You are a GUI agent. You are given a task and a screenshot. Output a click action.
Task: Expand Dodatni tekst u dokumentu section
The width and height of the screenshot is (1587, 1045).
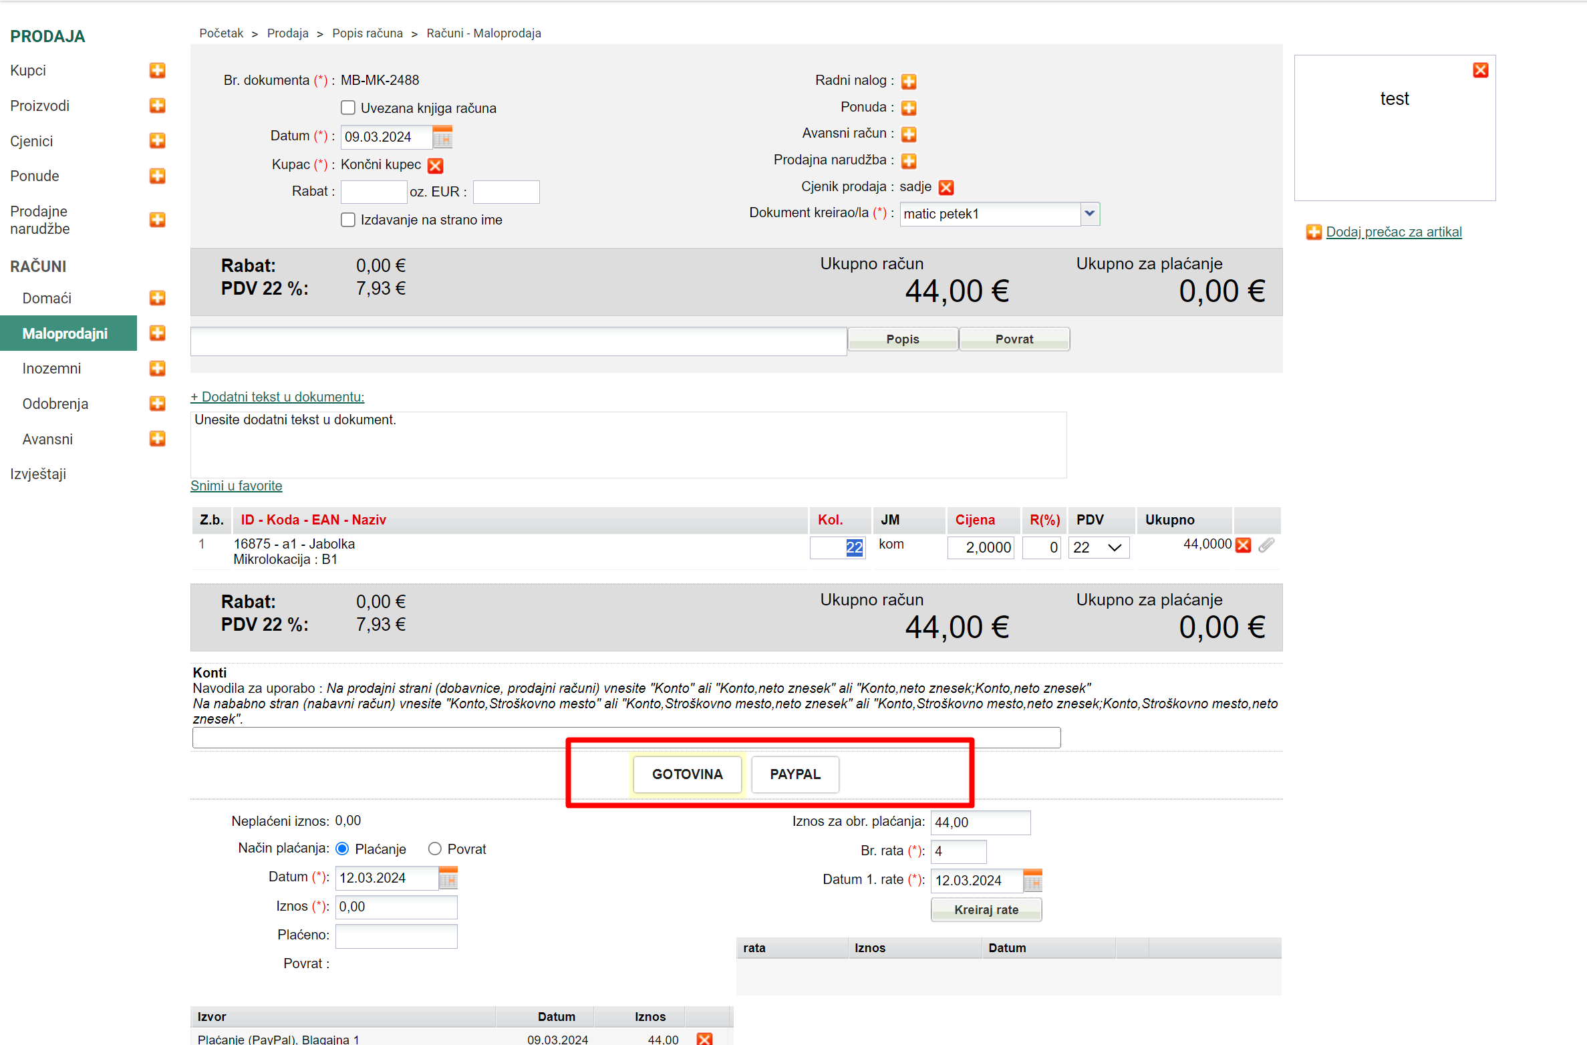point(277,397)
